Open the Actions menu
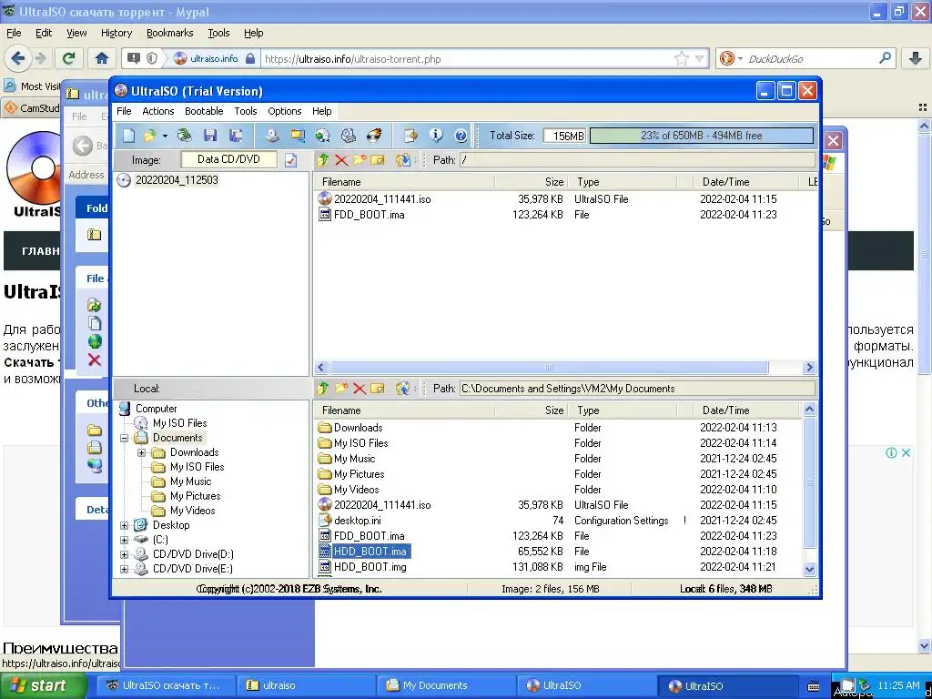 click(x=158, y=111)
